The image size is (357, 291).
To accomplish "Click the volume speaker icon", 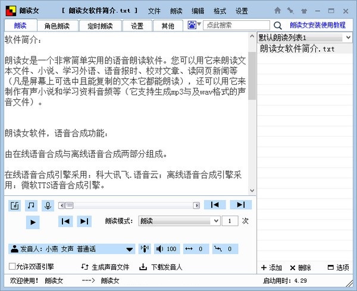I will pyautogui.click(x=160, y=249).
